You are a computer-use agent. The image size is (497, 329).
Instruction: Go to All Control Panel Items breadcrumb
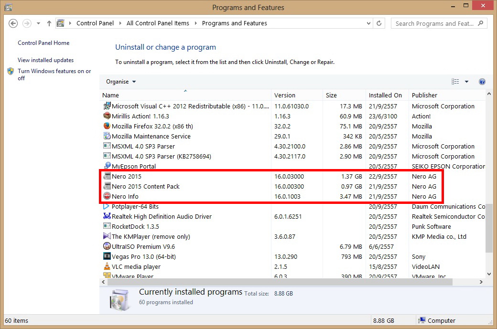pos(158,23)
